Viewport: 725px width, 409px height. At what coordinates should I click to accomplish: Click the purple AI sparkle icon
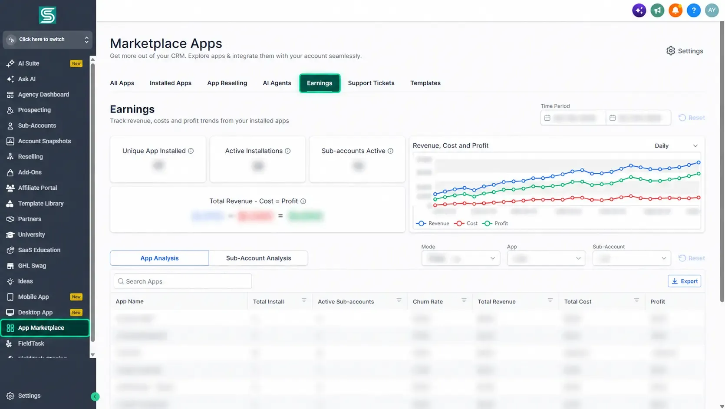click(x=639, y=10)
